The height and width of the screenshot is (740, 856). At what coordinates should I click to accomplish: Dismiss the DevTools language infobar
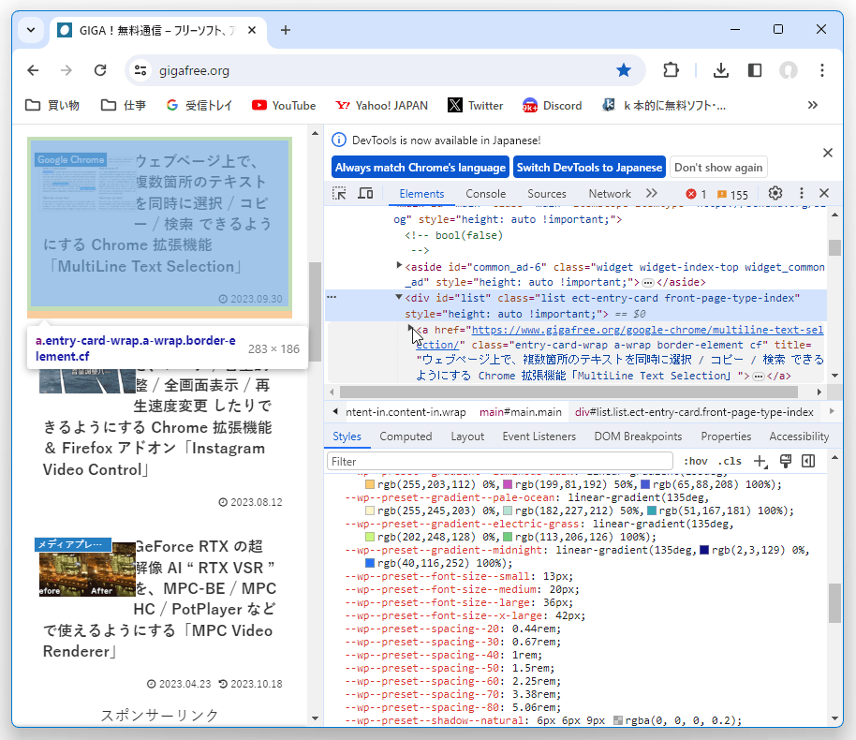tap(828, 153)
